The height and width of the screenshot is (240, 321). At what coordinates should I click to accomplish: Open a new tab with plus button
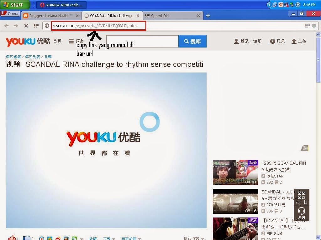click(208, 16)
